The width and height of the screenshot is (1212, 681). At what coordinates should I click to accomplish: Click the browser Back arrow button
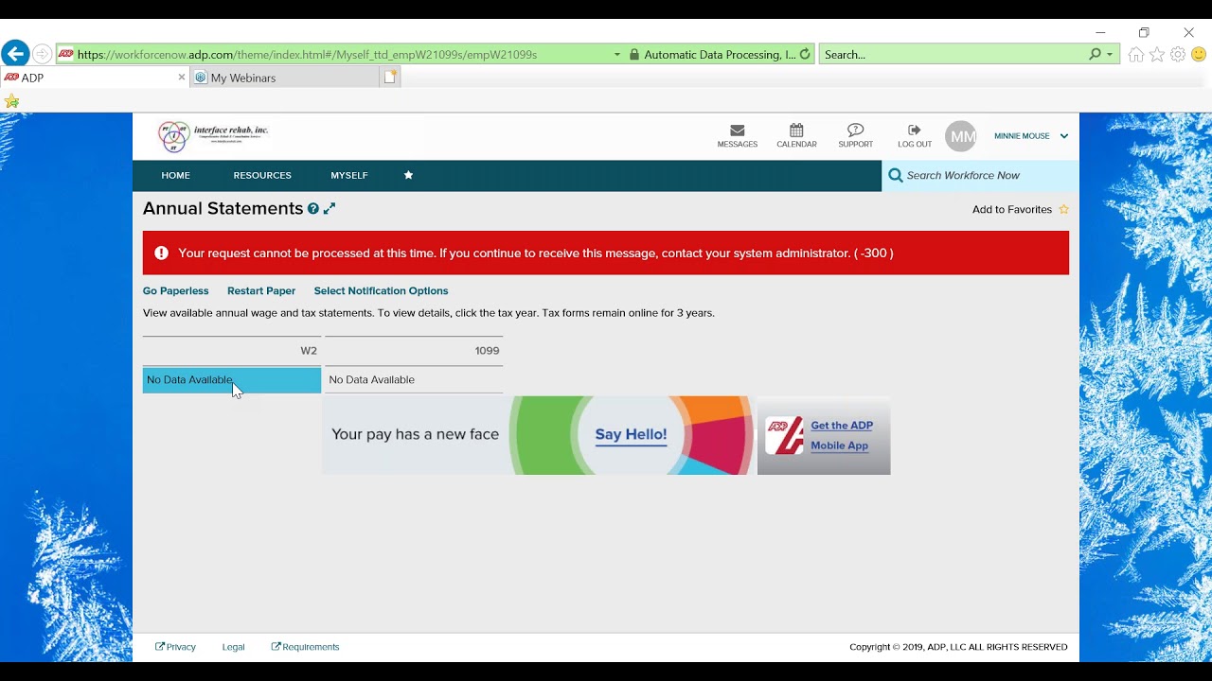point(15,53)
